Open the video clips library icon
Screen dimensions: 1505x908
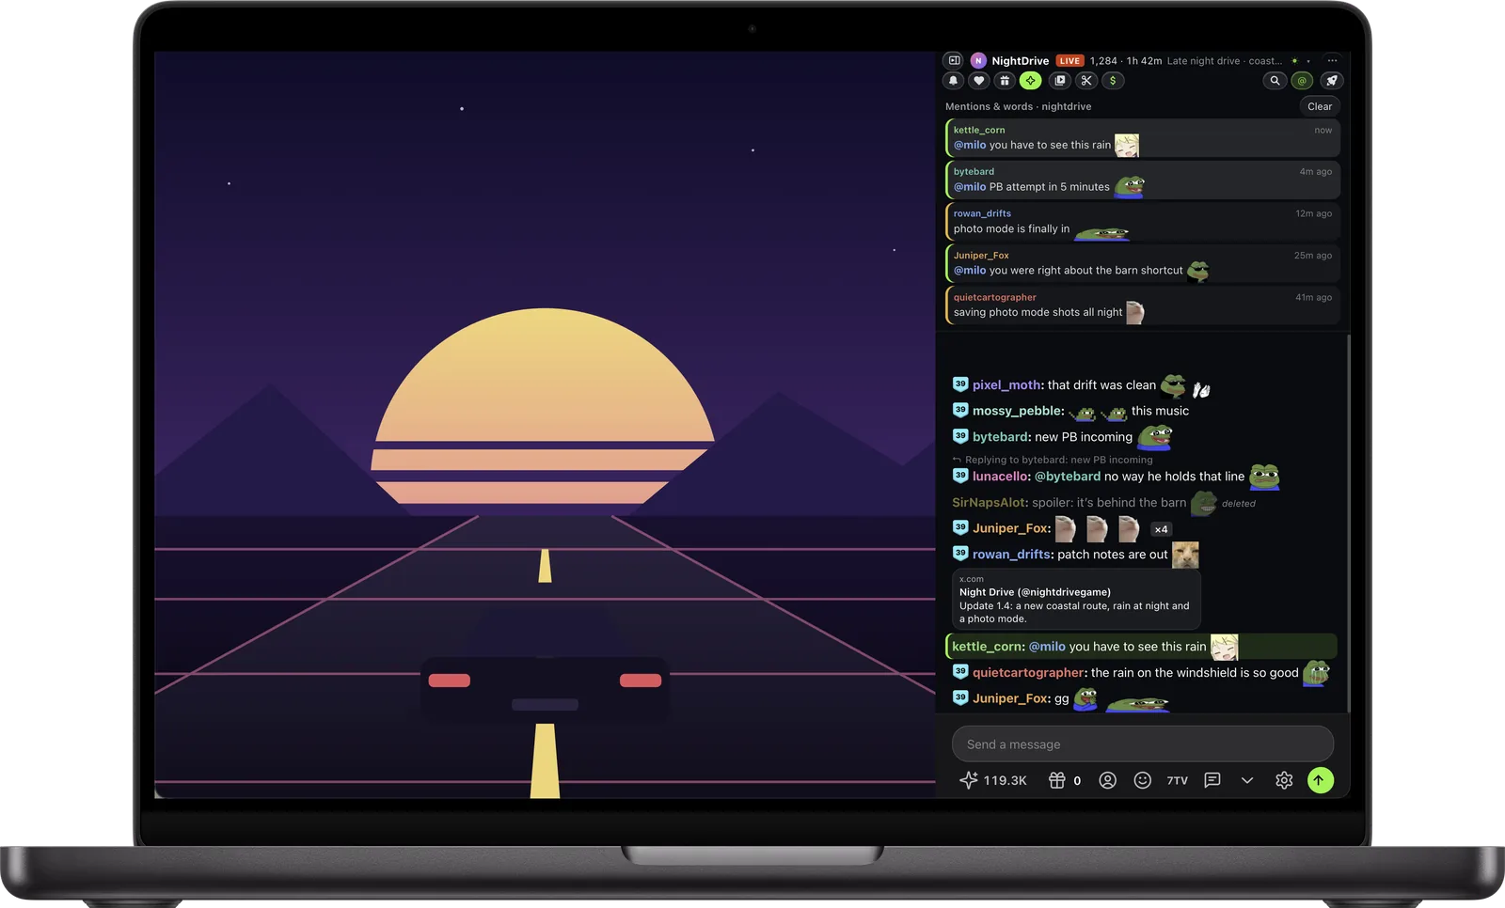[x=1060, y=81]
